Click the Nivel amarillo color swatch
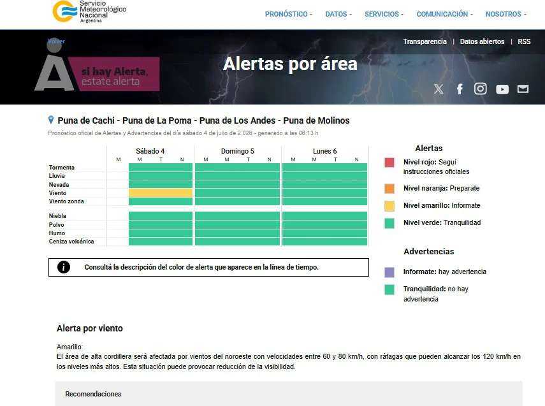545x406 pixels. tap(389, 206)
